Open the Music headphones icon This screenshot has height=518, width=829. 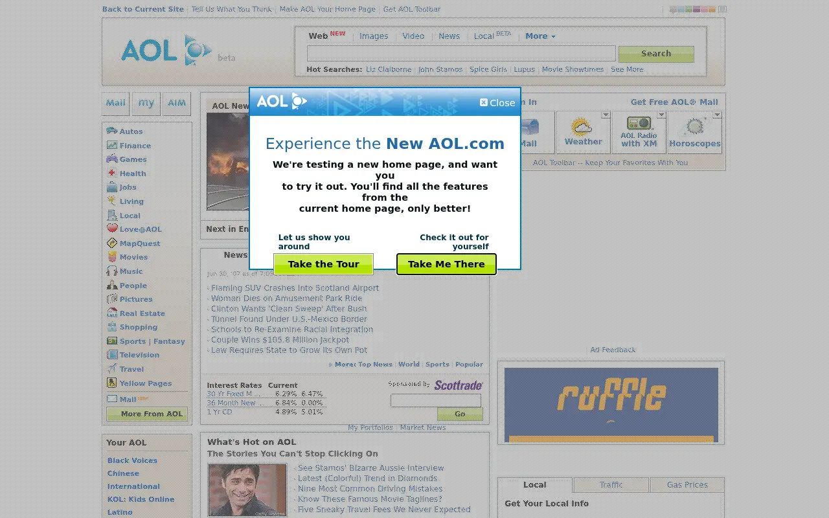[112, 271]
